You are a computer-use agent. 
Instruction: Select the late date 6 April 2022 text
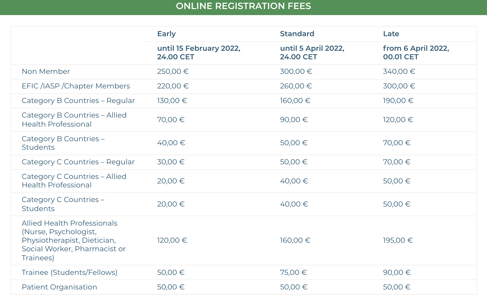click(x=416, y=52)
